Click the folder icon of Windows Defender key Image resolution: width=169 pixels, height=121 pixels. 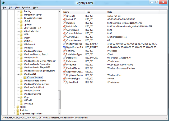21,51
